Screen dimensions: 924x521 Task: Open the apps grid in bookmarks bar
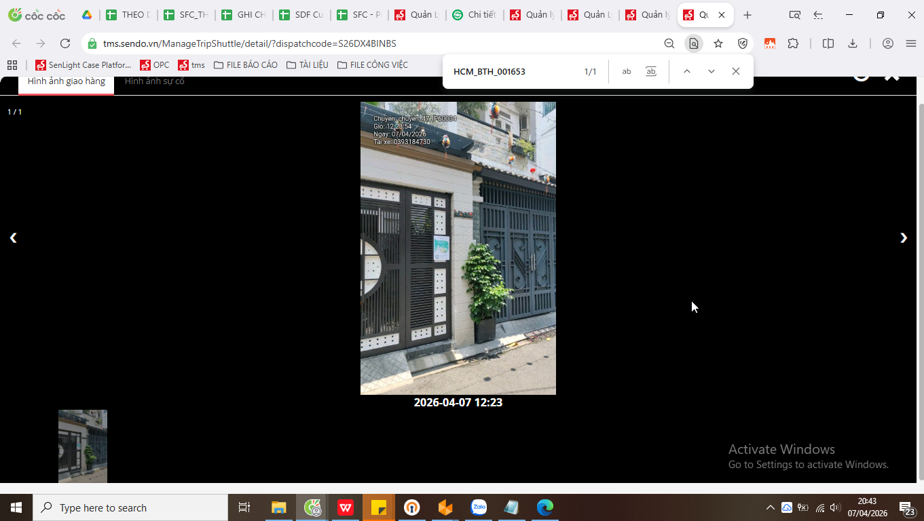tap(12, 65)
